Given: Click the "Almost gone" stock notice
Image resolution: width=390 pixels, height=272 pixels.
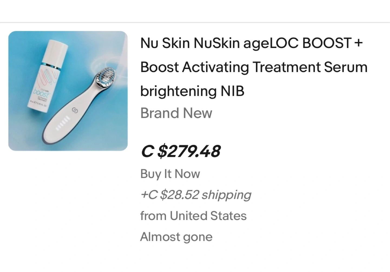Looking at the screenshot, I should tap(176, 237).
